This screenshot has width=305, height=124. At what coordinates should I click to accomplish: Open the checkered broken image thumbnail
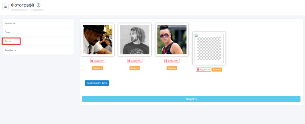point(209,48)
